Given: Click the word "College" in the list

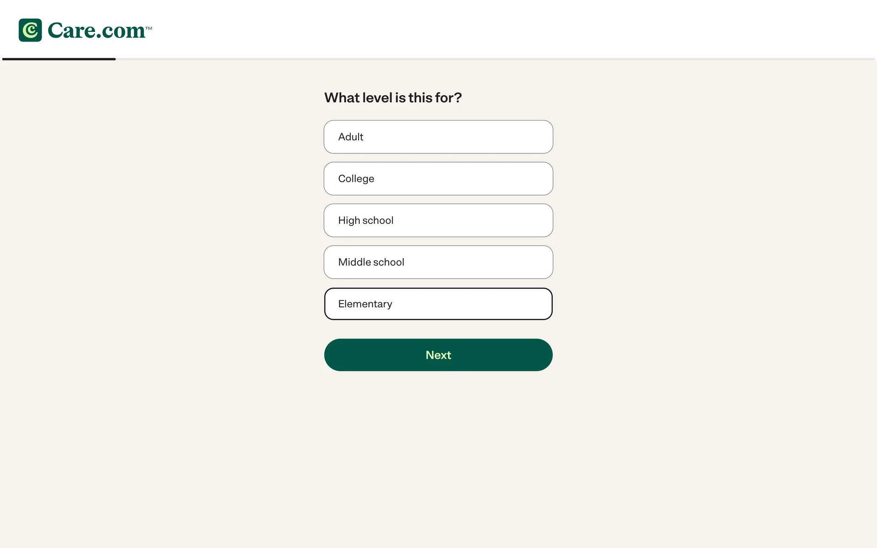Looking at the screenshot, I should 356,179.
